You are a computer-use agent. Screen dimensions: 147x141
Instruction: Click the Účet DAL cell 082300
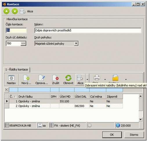pyautogui.click(x=82, y=106)
